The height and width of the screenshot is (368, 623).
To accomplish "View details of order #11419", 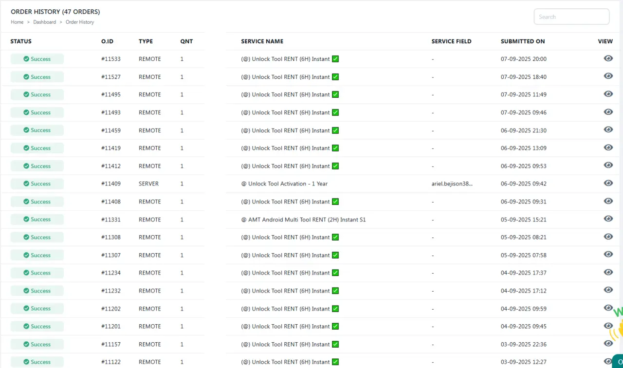I will click(x=608, y=147).
